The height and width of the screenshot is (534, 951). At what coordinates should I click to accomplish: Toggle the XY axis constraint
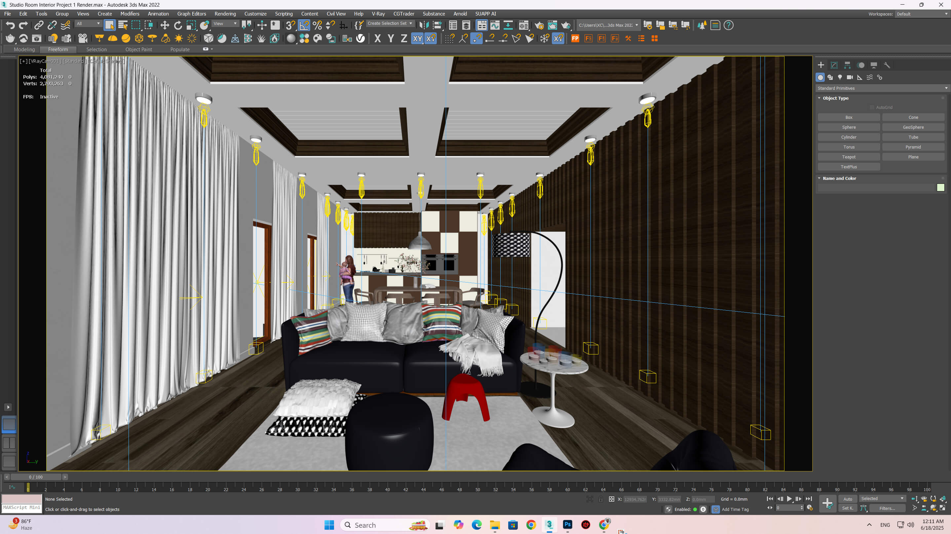417,38
